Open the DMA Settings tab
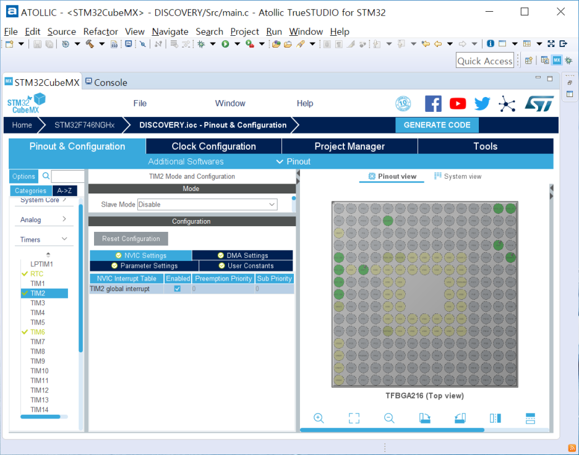The height and width of the screenshot is (455, 579). tap(242, 255)
